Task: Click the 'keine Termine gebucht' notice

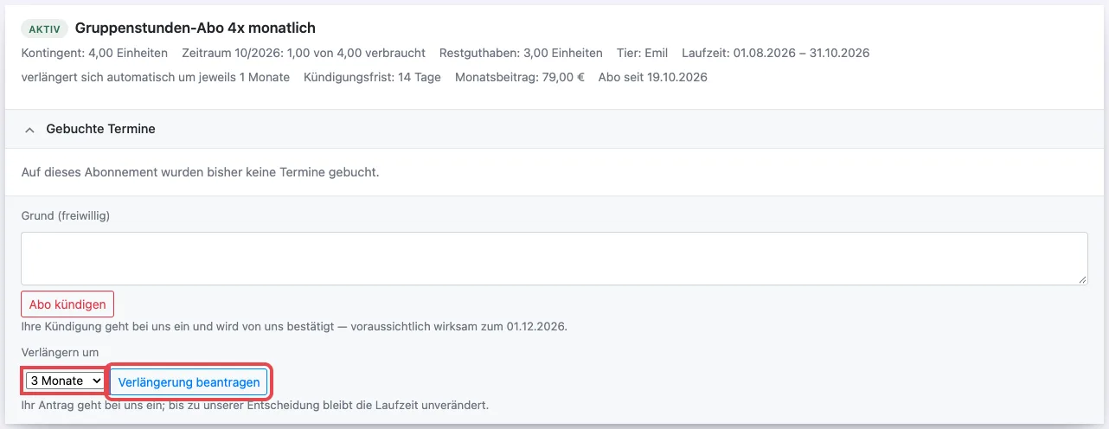Action: point(200,172)
